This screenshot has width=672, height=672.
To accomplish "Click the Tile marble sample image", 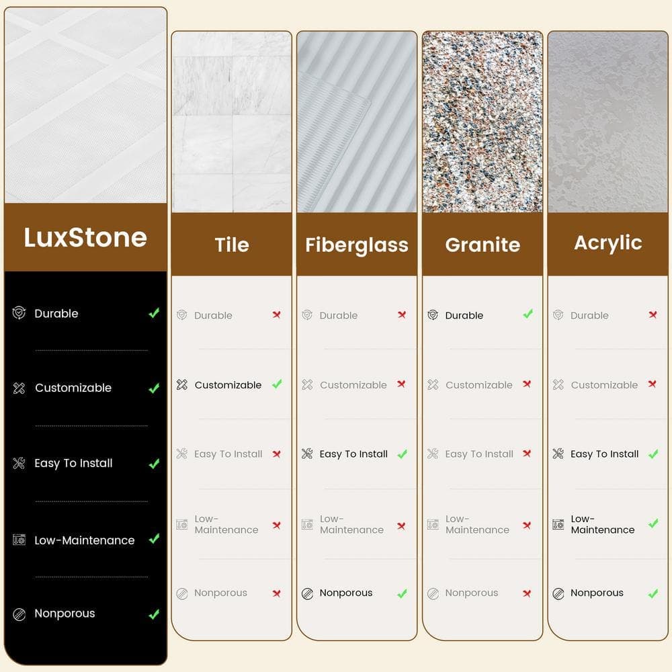I will click(x=231, y=122).
